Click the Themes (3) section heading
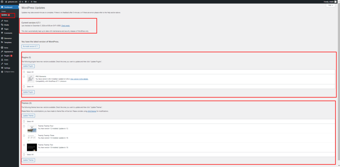The height and width of the screenshot is (167, 340). click(x=27, y=103)
